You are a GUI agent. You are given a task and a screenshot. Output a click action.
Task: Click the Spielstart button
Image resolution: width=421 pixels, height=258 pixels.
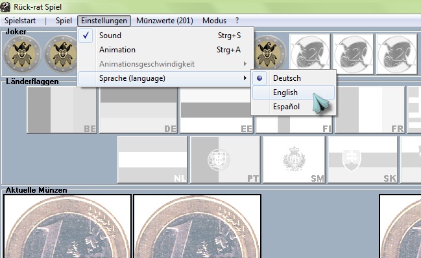tap(20, 21)
